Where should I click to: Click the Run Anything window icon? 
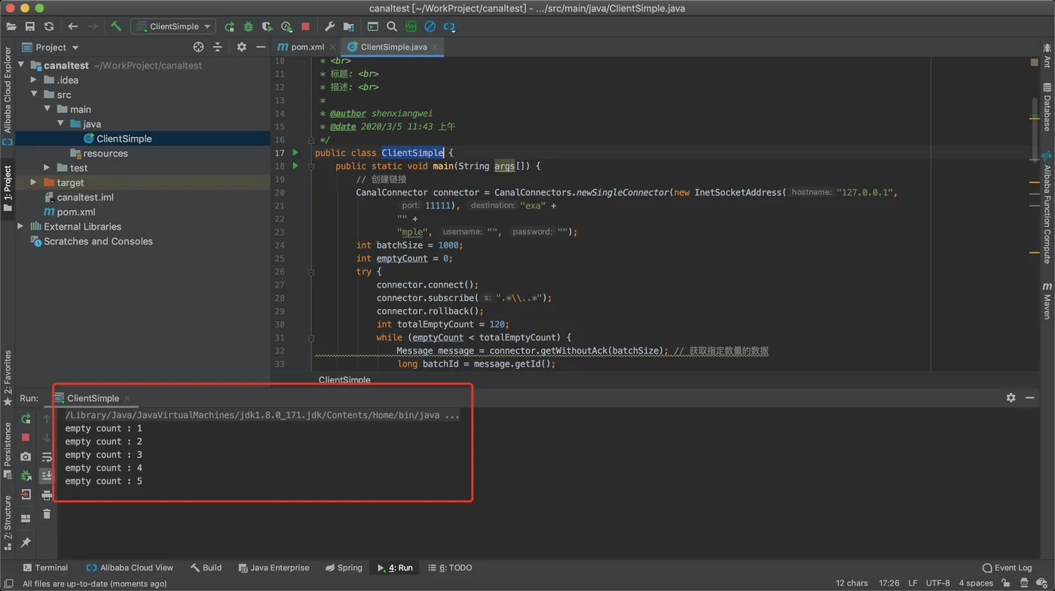point(373,26)
